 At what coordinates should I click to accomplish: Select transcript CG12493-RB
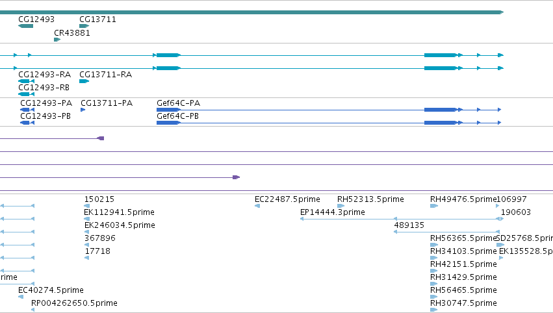point(26,94)
